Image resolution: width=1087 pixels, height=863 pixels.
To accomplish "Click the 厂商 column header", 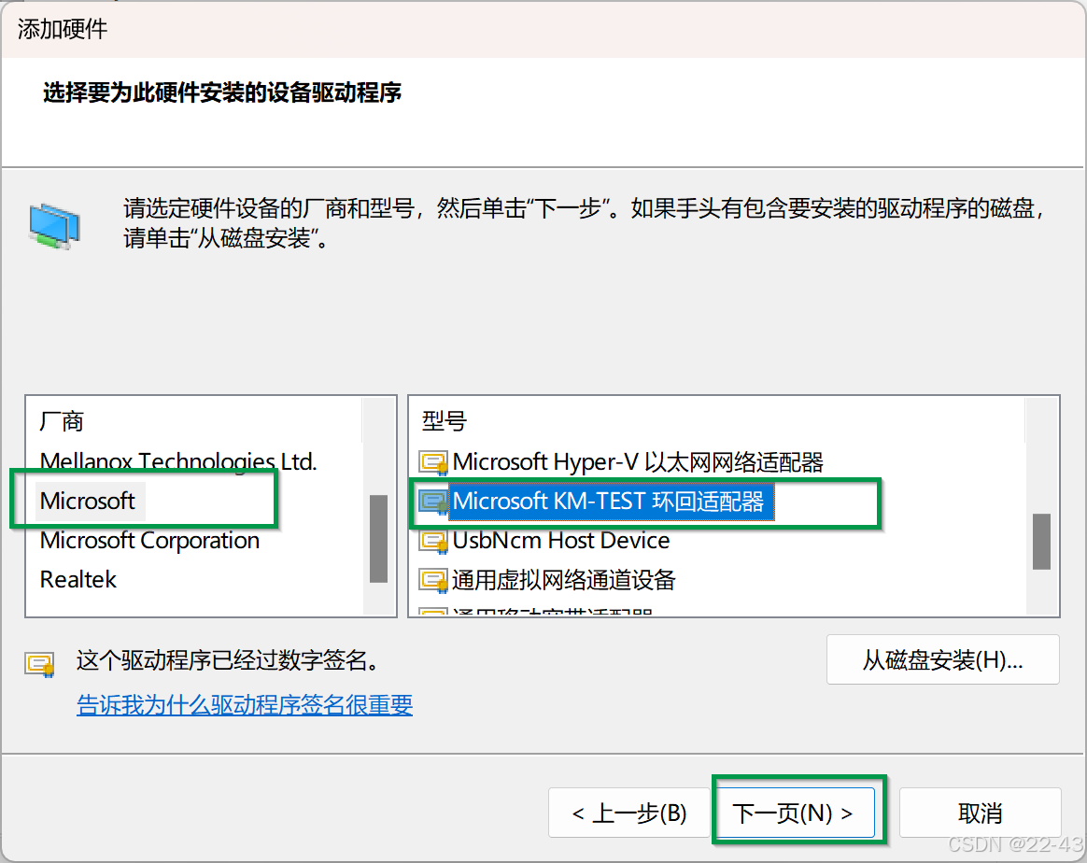I will [62, 420].
